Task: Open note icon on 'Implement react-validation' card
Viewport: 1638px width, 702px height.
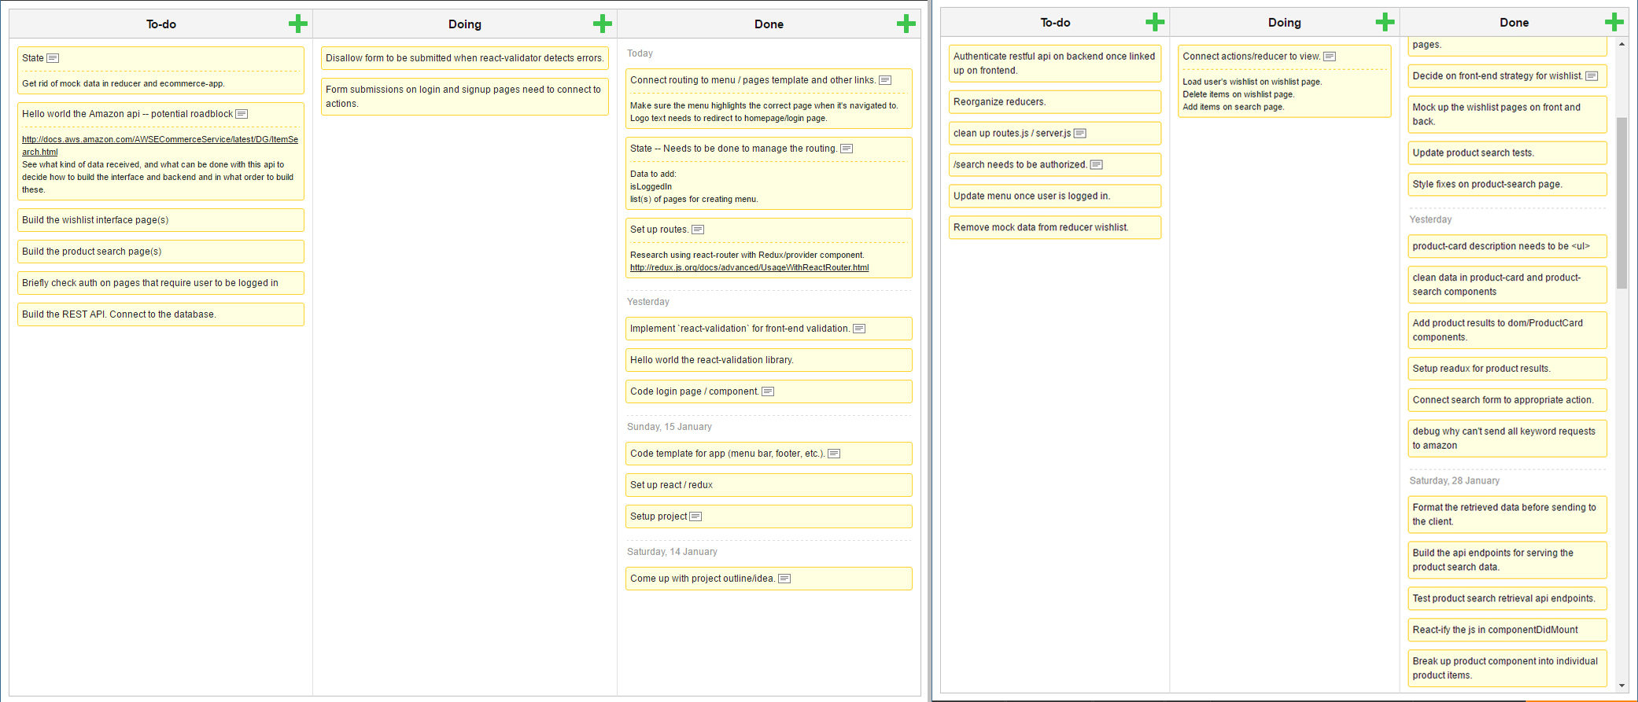Action: click(x=859, y=329)
